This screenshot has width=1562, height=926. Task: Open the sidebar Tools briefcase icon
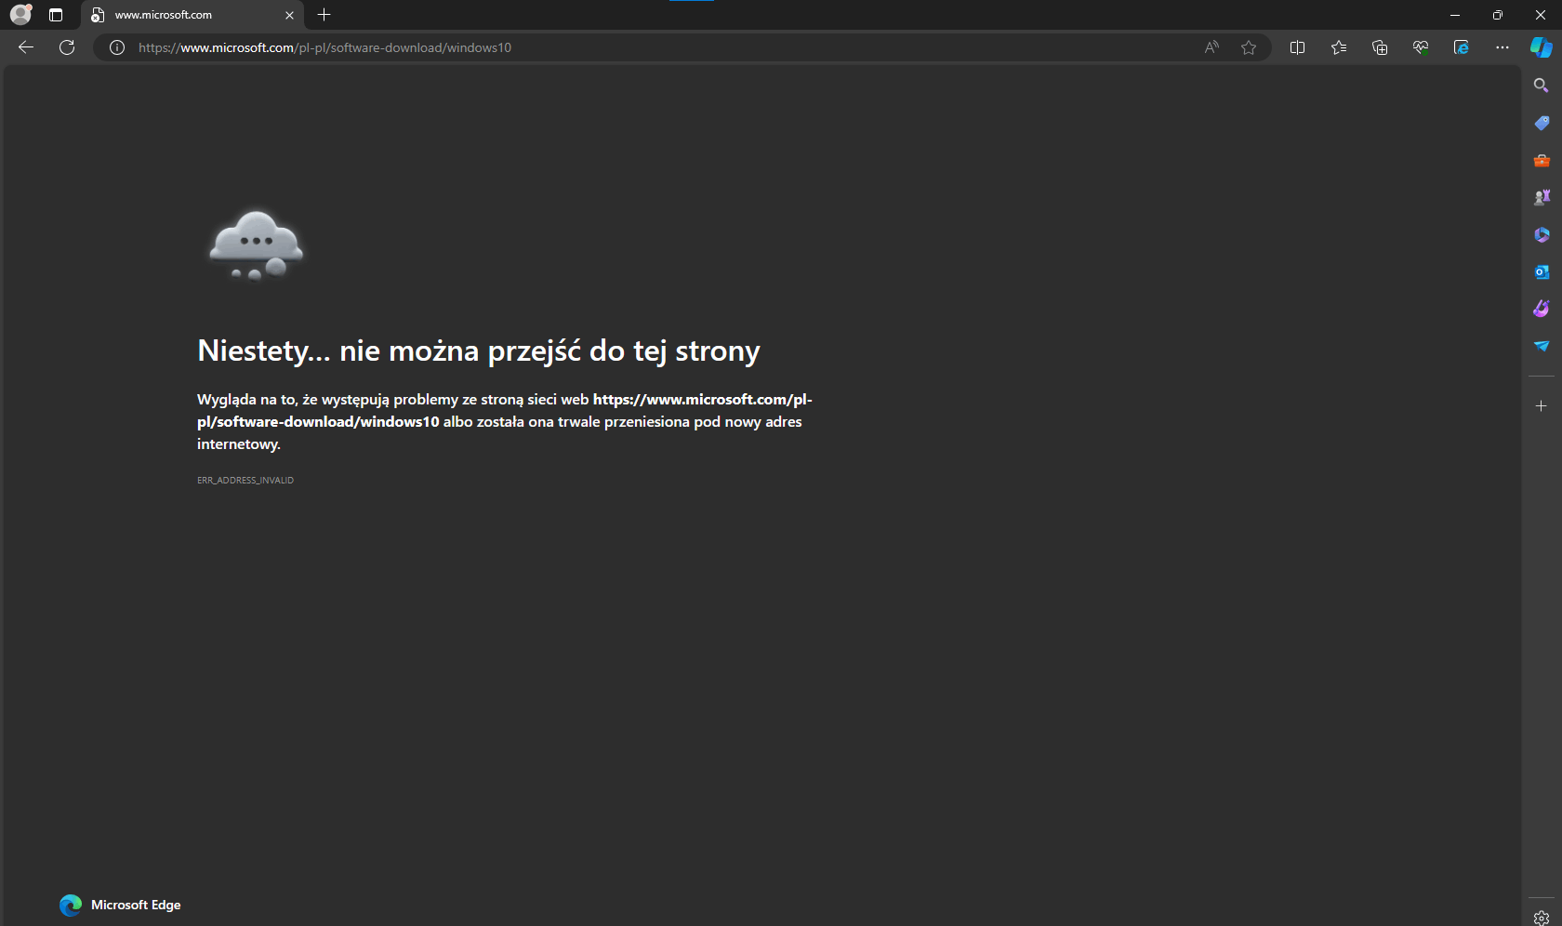coord(1542,160)
